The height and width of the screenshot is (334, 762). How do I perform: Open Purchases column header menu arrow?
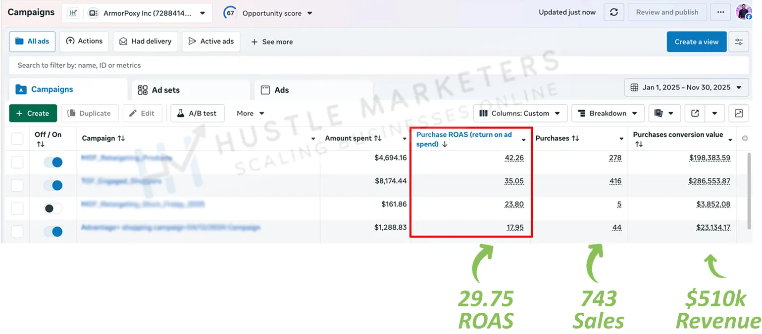click(621, 139)
